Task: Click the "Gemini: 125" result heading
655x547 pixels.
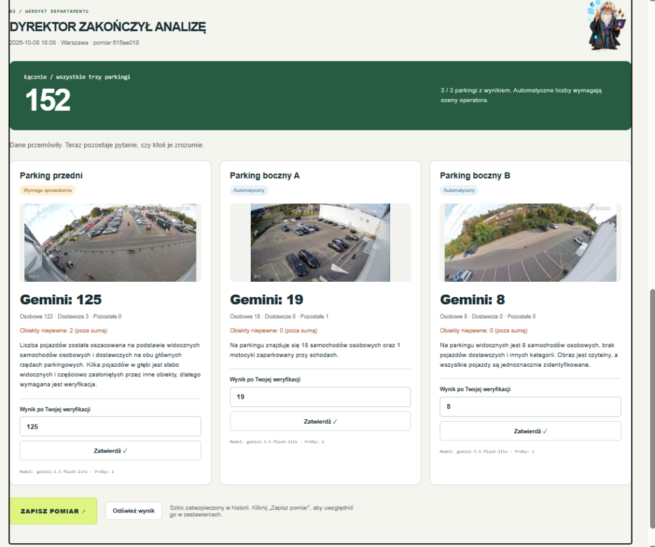Action: pos(61,300)
